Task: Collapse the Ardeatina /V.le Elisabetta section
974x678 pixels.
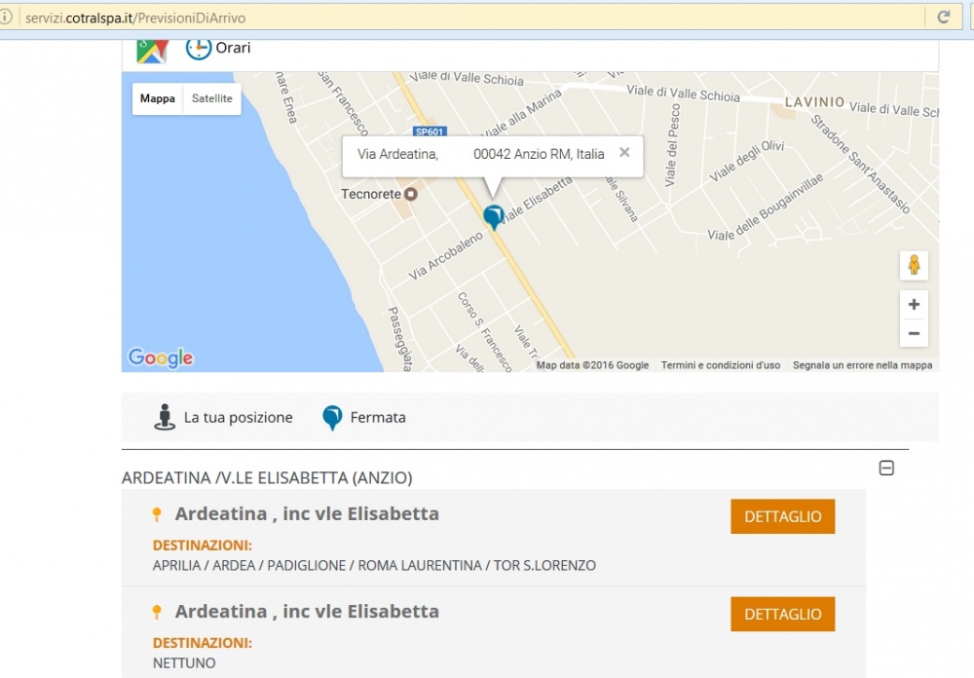Action: [886, 468]
